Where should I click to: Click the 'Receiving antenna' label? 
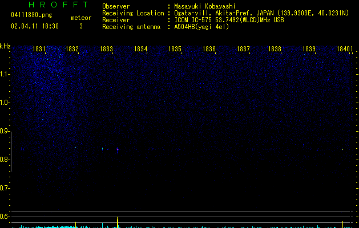(131, 27)
